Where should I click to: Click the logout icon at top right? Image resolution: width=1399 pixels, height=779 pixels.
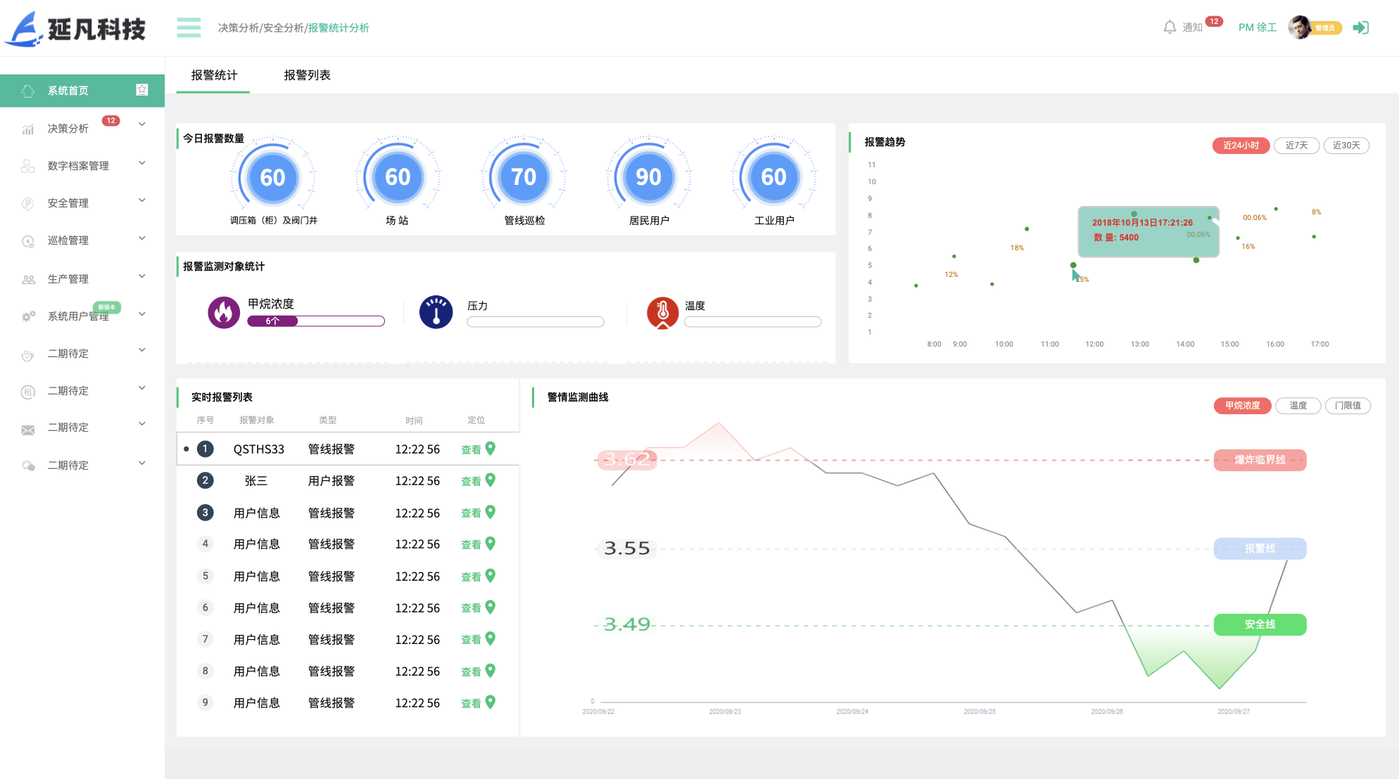[x=1360, y=27]
